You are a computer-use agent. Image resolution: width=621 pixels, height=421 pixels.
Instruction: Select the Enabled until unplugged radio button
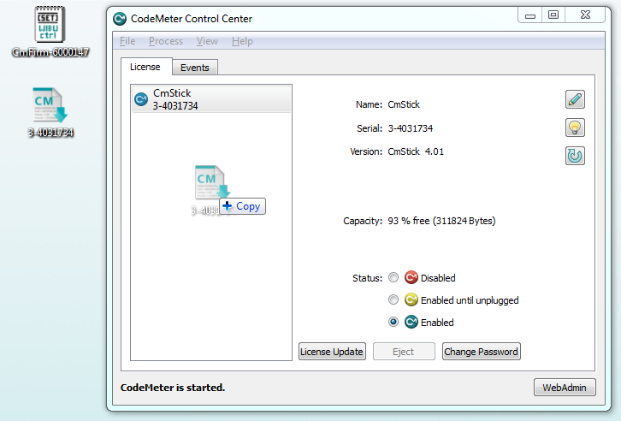(393, 299)
